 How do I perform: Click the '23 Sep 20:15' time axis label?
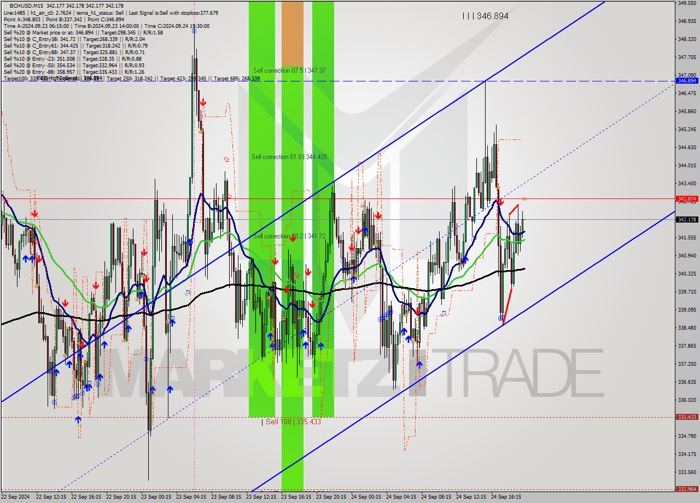click(331, 497)
